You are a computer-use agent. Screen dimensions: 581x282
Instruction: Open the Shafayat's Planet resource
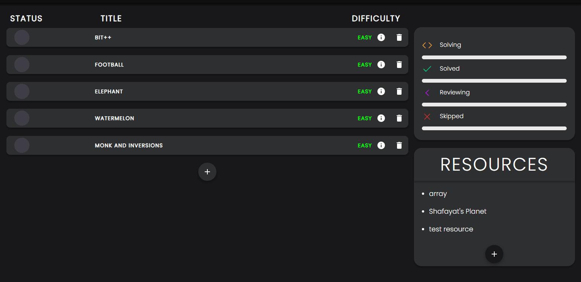pyautogui.click(x=458, y=211)
